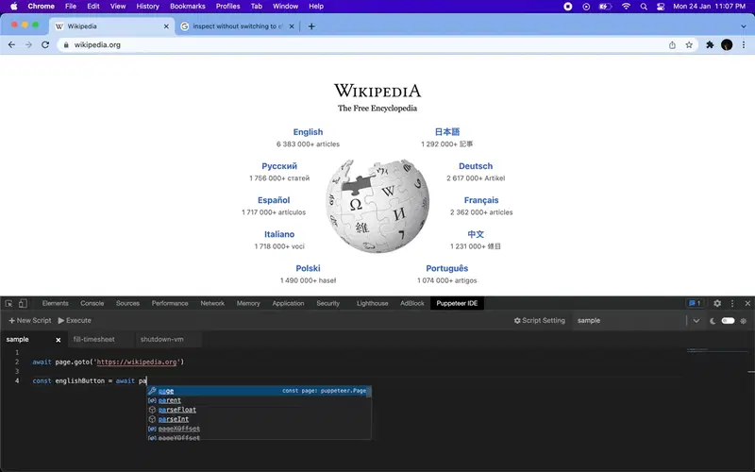
Task: Activate the DevTools inspect element picker icon
Action: 8,303
